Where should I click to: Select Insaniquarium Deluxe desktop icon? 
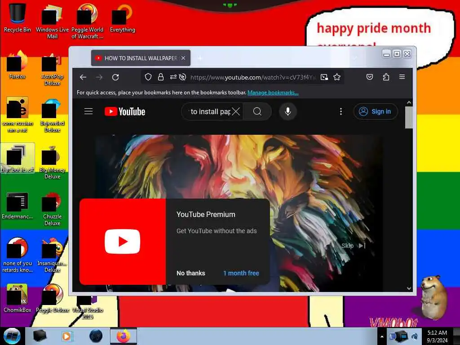point(52,255)
